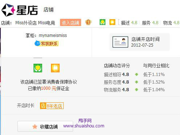Click the 物流 4.8 rating in header
The width and height of the screenshot is (180, 135).
click(171, 23)
